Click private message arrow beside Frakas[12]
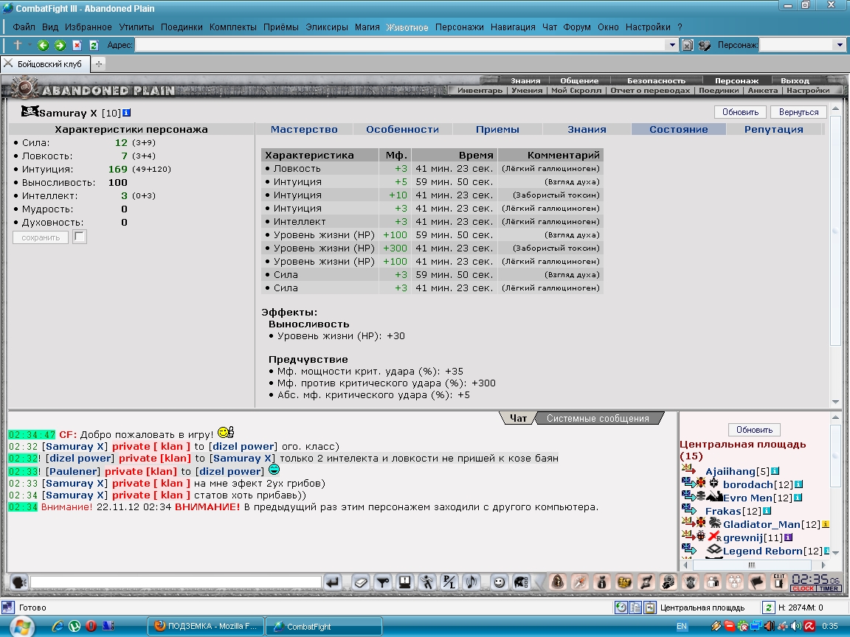The image size is (850, 637). tap(689, 509)
